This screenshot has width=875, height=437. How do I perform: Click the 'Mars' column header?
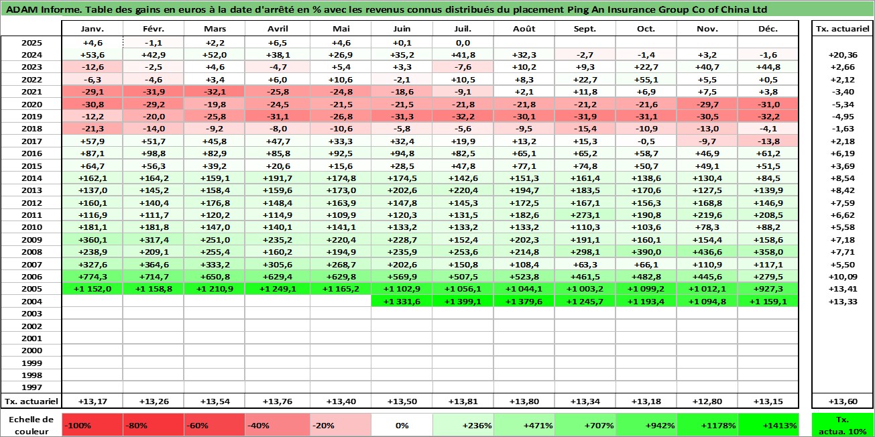click(215, 29)
